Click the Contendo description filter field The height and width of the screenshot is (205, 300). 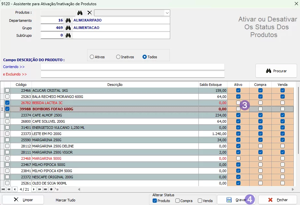[x=132, y=67]
